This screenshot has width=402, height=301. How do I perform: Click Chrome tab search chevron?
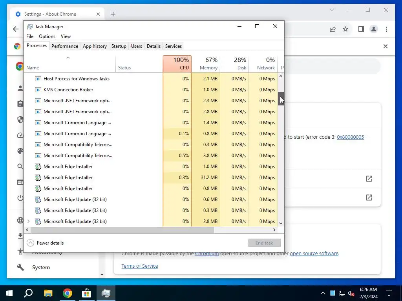click(x=332, y=10)
